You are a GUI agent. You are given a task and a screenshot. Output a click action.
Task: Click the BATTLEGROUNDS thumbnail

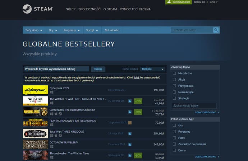pyautogui.click(x=36, y=123)
